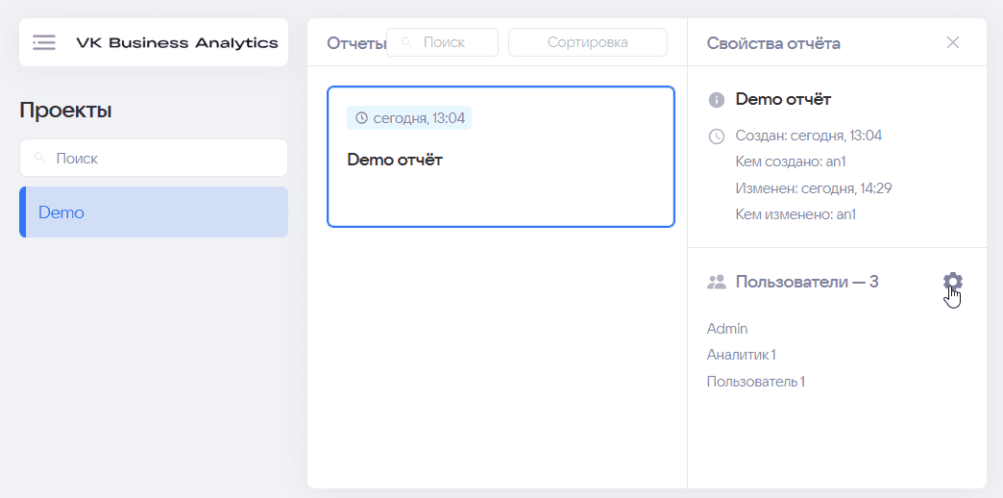Click the info icon beside Demo отчёт
The width and height of the screenshot is (1003, 498).
pyautogui.click(x=717, y=100)
